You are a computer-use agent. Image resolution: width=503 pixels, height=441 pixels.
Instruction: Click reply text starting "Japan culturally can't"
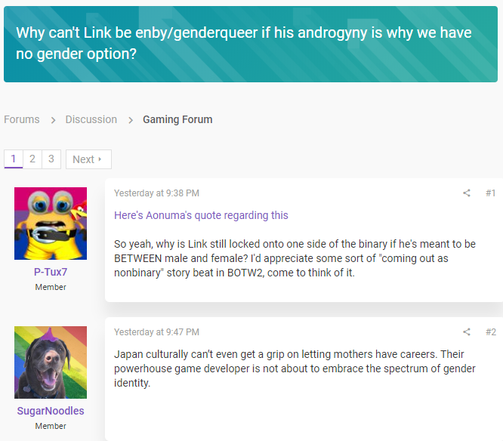click(x=295, y=369)
